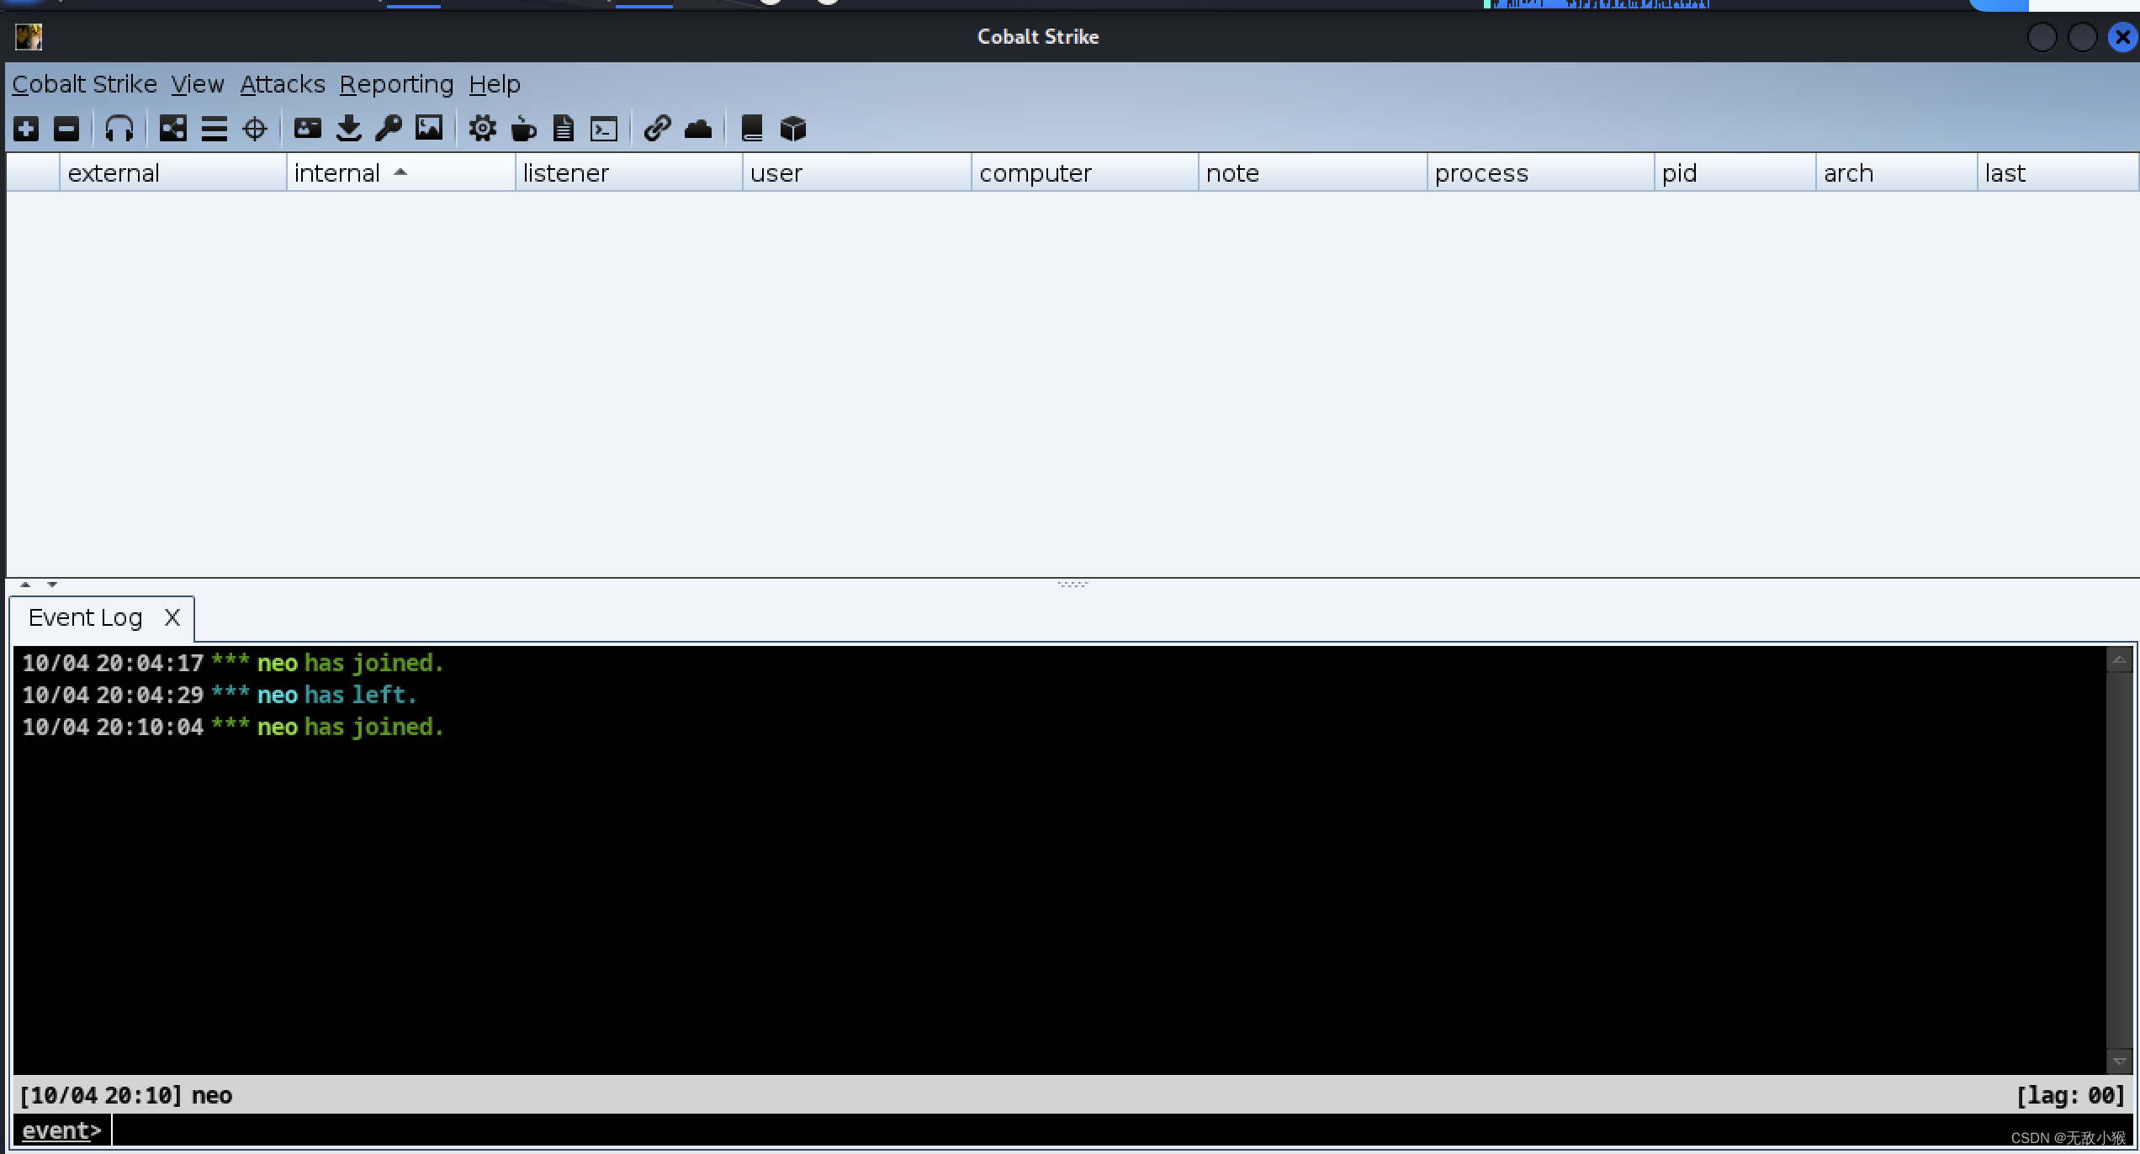Viewport: 2140px width, 1154px height.
Task: View logged keystrokes with the key icon
Action: tap(386, 128)
